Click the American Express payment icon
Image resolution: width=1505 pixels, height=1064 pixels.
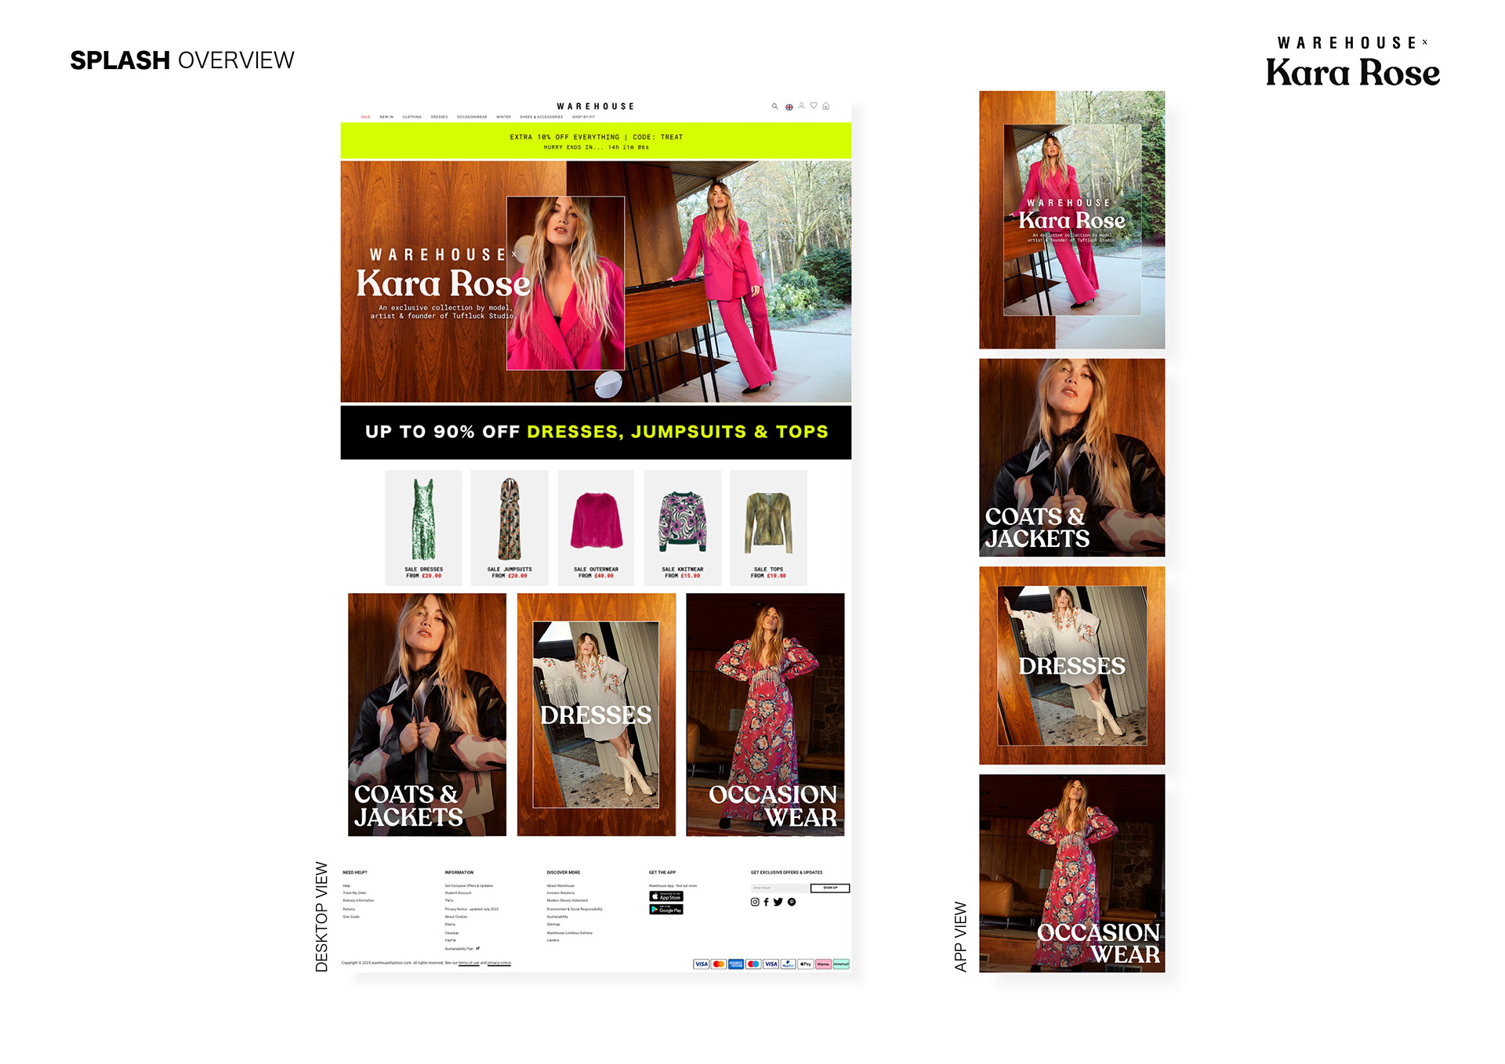tap(736, 964)
